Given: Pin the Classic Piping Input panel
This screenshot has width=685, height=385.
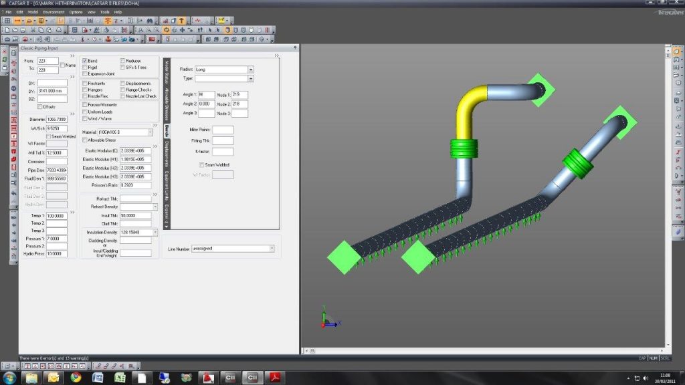Looking at the screenshot, I should click(x=295, y=47).
